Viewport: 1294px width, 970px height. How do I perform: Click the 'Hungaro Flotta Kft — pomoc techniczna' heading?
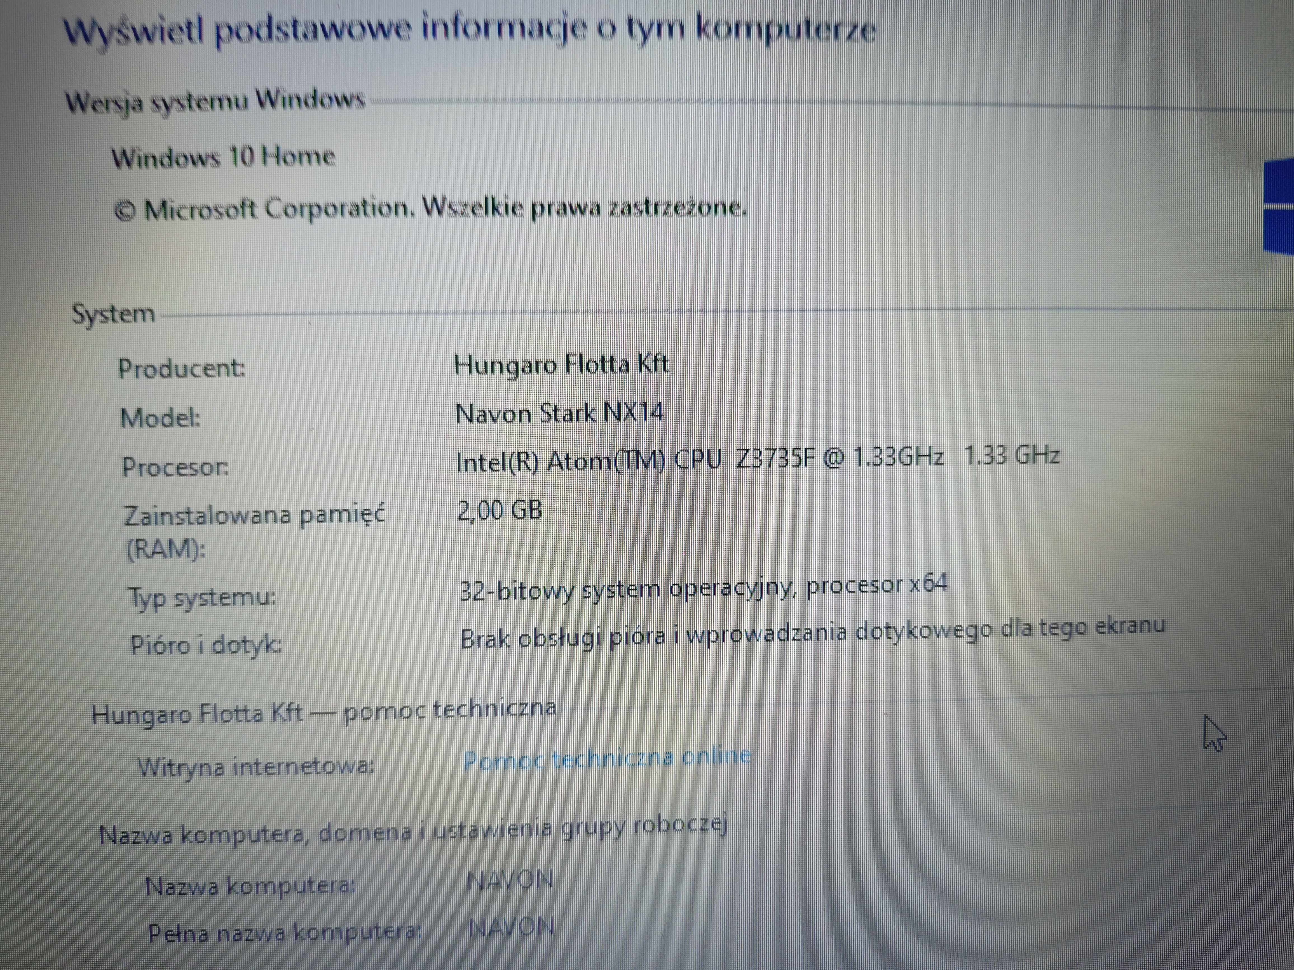click(323, 712)
